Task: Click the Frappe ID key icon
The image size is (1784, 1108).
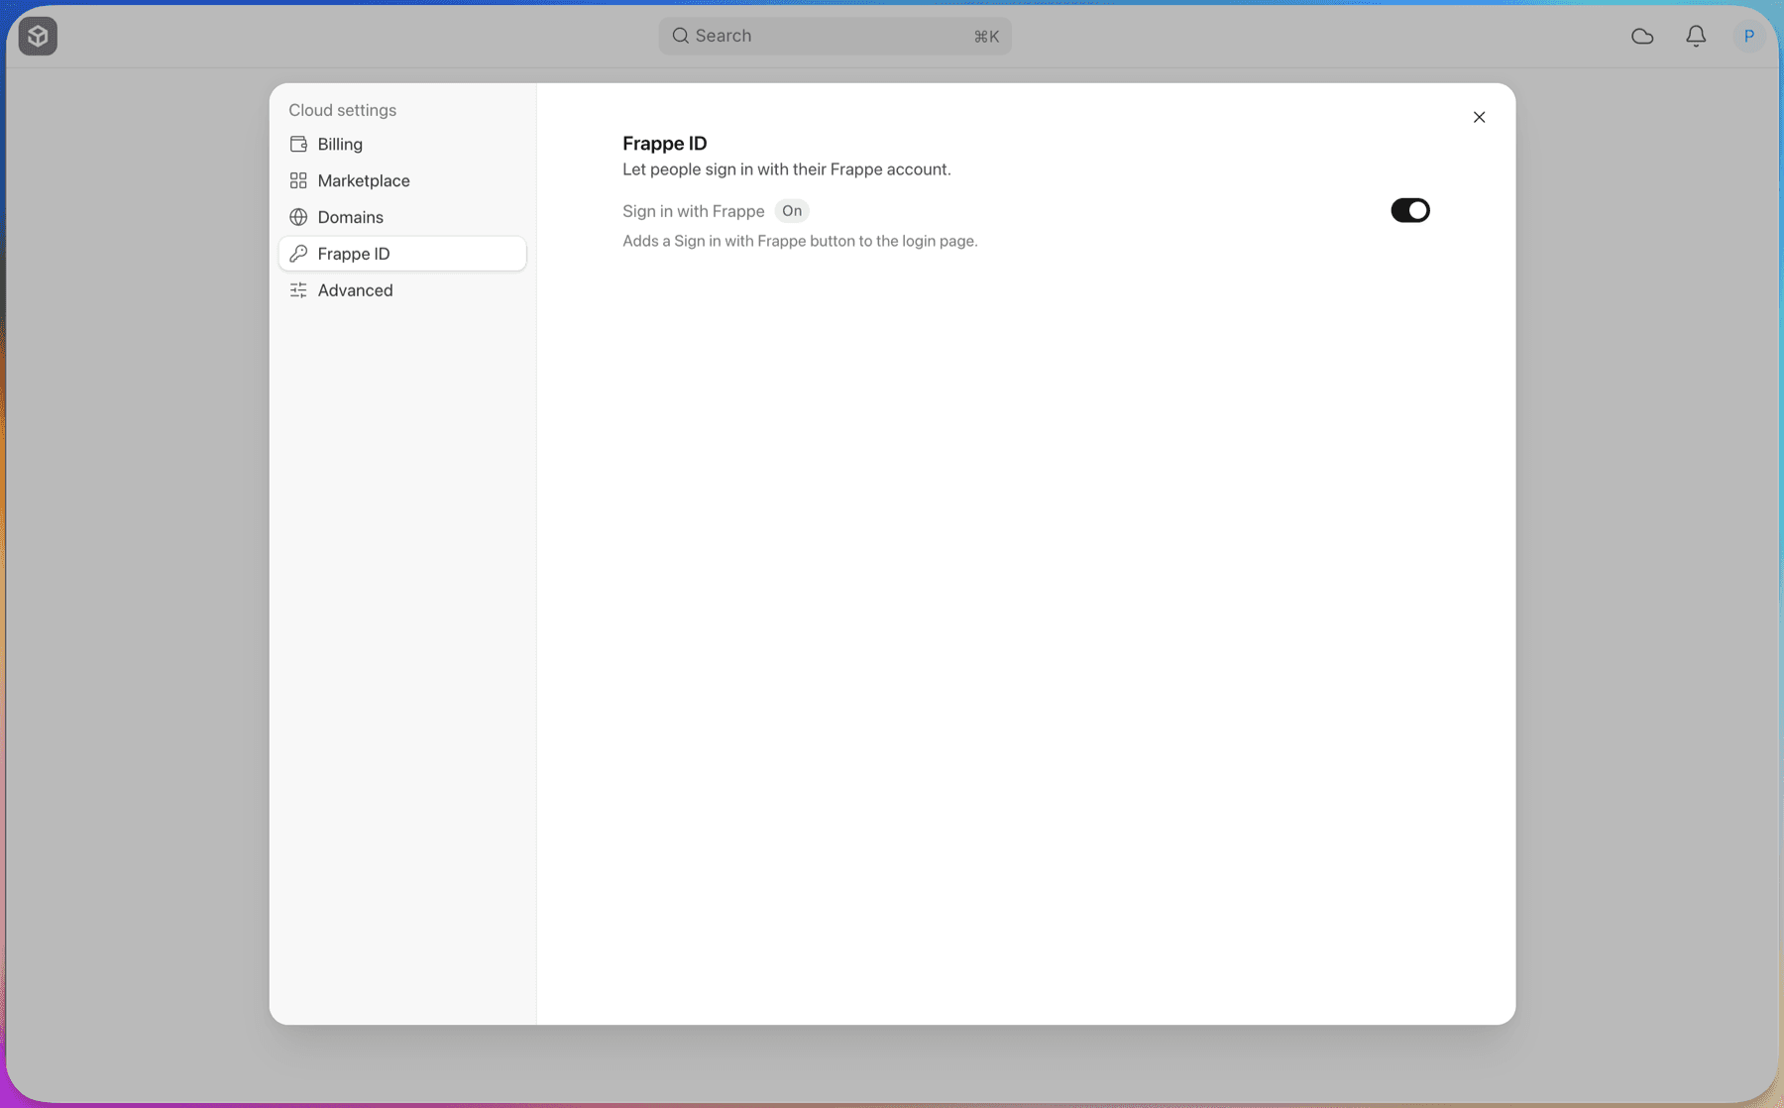Action: pyautogui.click(x=298, y=254)
